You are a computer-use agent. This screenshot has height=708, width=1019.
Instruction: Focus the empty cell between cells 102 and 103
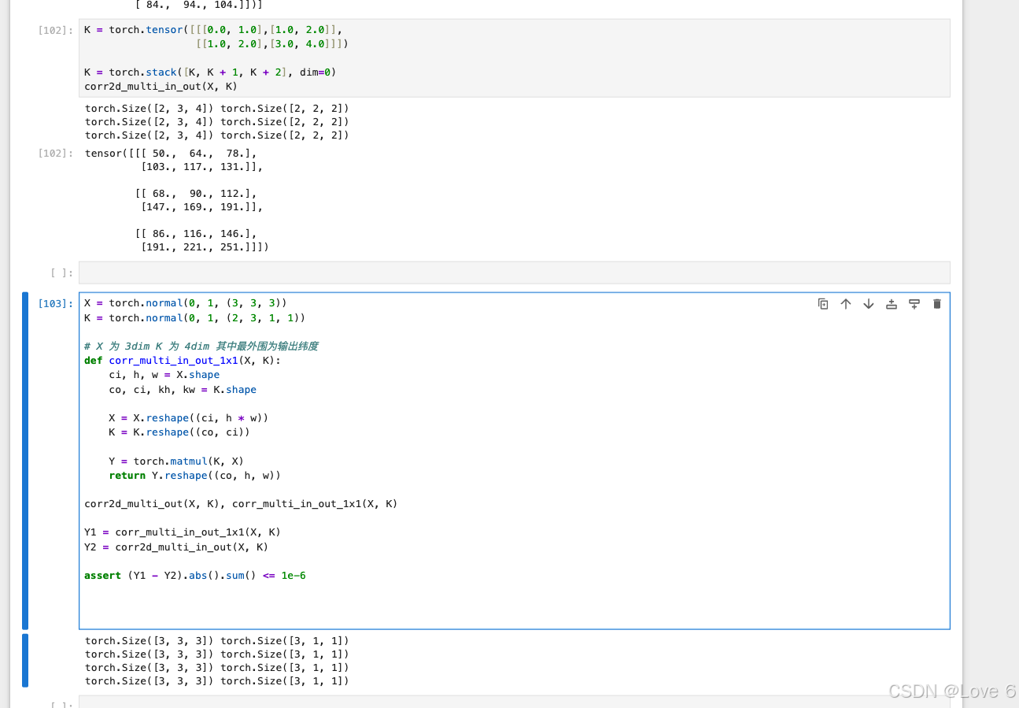(x=515, y=272)
